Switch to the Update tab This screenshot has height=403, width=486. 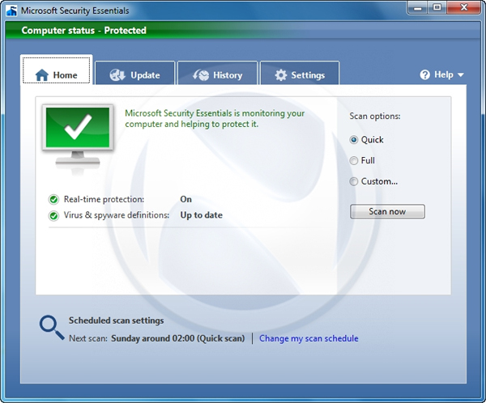tap(134, 74)
